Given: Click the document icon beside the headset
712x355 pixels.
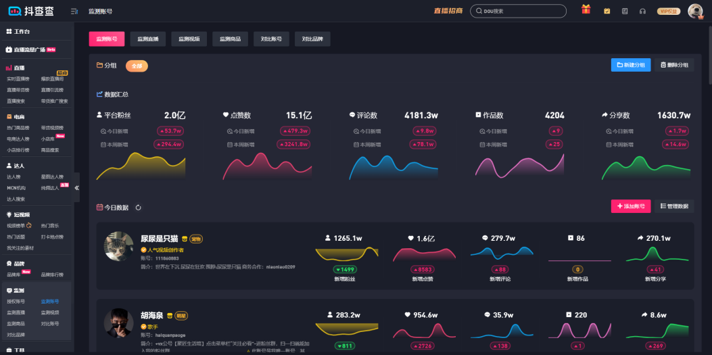Looking at the screenshot, I should 625,11.
